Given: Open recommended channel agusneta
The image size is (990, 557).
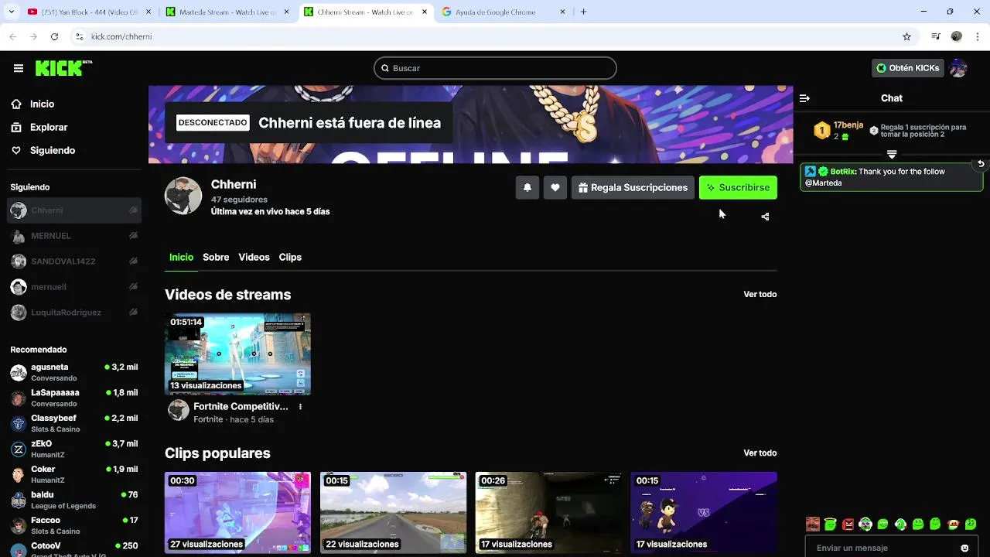Looking at the screenshot, I should coord(74,372).
